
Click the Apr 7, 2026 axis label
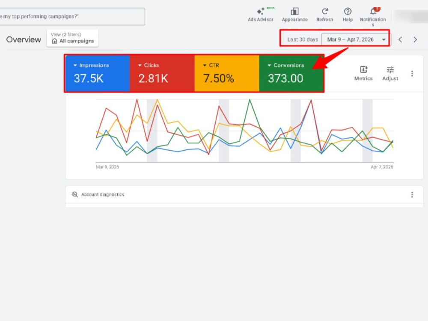382,167
